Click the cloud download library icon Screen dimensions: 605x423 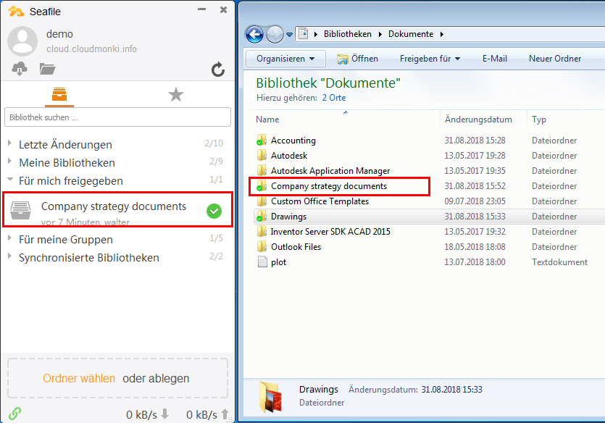pyautogui.click(x=20, y=69)
